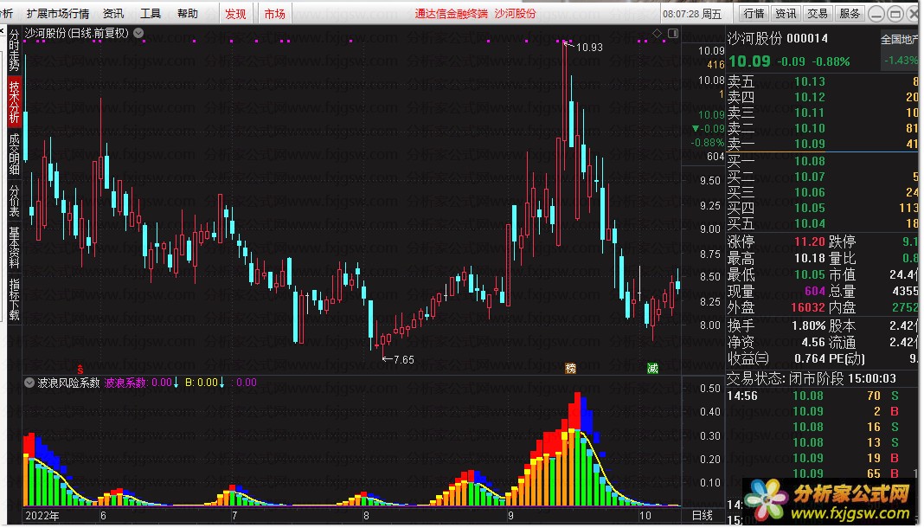Click the 分析家公式网 logo banner
This screenshot has width=924, height=528.
point(831,503)
